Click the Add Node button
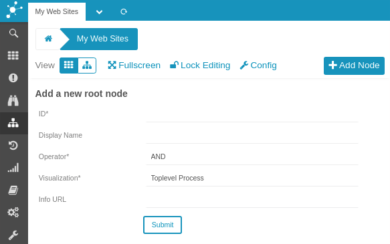390x244 pixels. click(354, 66)
